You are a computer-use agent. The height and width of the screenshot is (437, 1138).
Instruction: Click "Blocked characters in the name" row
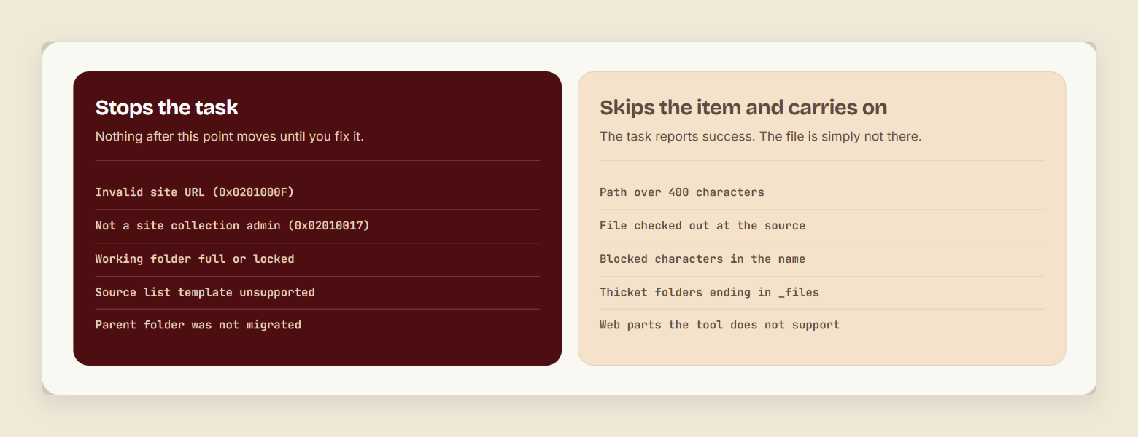pyautogui.click(x=822, y=259)
